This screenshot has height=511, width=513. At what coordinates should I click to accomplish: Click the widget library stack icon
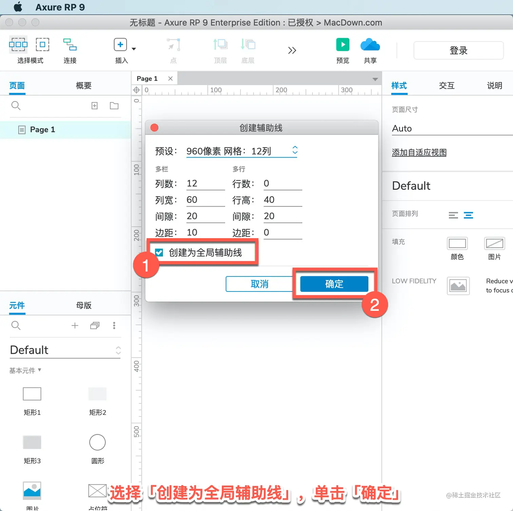[x=95, y=326]
